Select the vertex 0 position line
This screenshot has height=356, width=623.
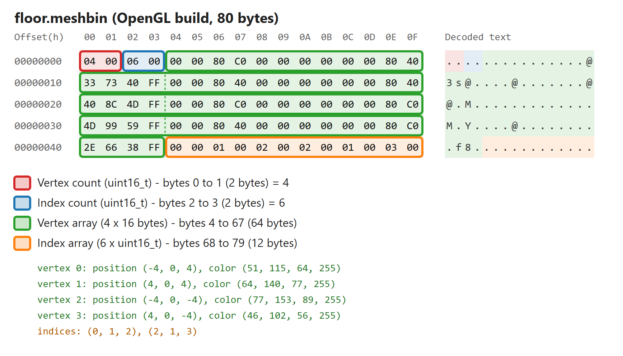[x=189, y=268]
